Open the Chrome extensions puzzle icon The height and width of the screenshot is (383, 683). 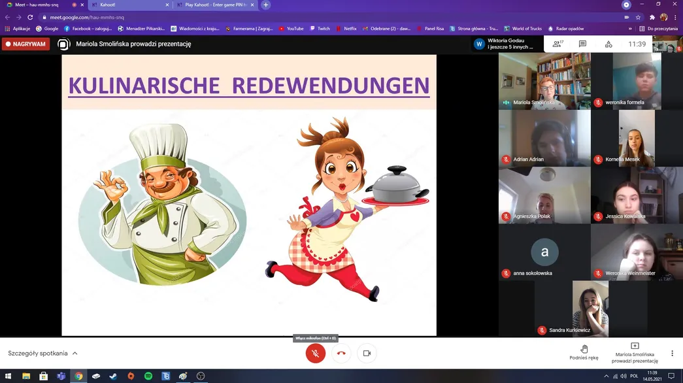pyautogui.click(x=652, y=18)
